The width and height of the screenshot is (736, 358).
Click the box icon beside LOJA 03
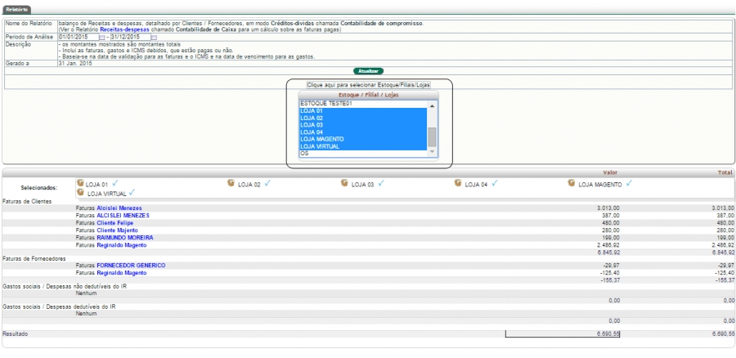pyautogui.click(x=344, y=183)
